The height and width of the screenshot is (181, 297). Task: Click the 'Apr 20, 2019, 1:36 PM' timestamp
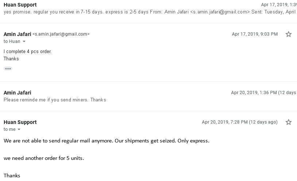(x=263, y=93)
